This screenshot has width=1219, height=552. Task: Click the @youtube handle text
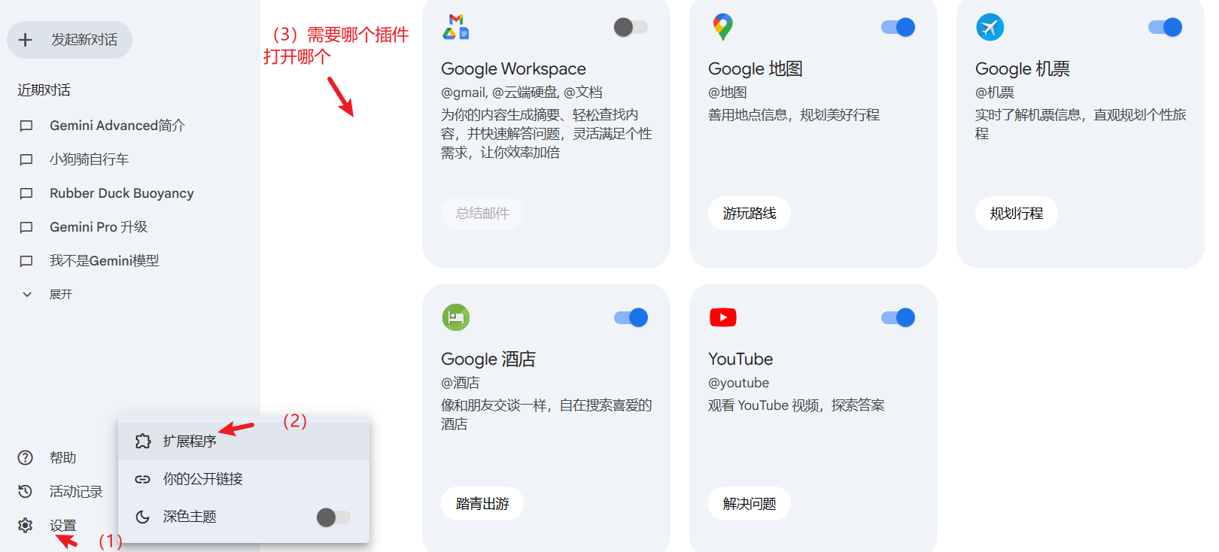(738, 383)
